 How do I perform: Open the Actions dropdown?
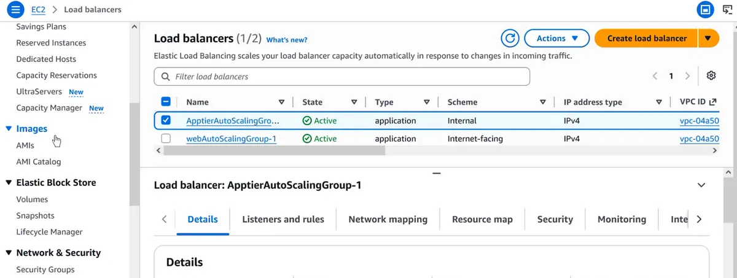[557, 38]
